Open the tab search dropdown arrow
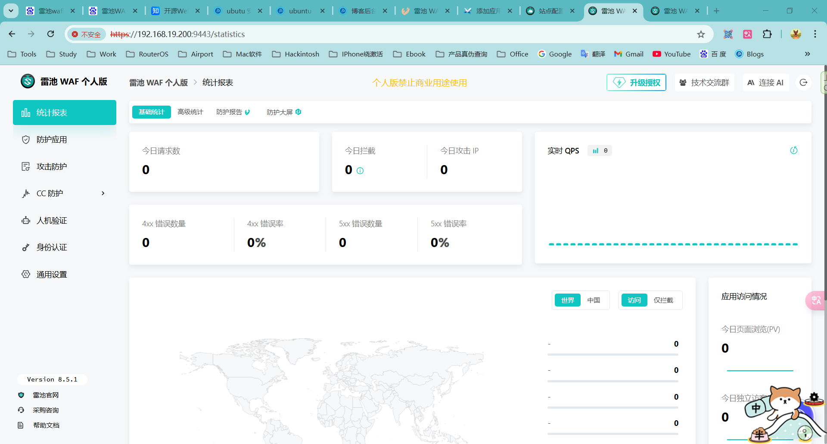This screenshot has width=827, height=444. (x=11, y=11)
